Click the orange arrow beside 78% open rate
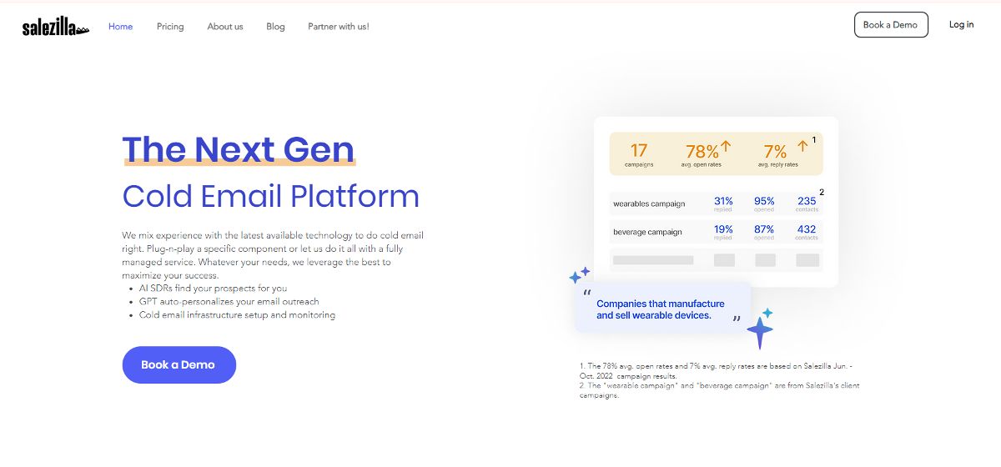 pos(725,147)
